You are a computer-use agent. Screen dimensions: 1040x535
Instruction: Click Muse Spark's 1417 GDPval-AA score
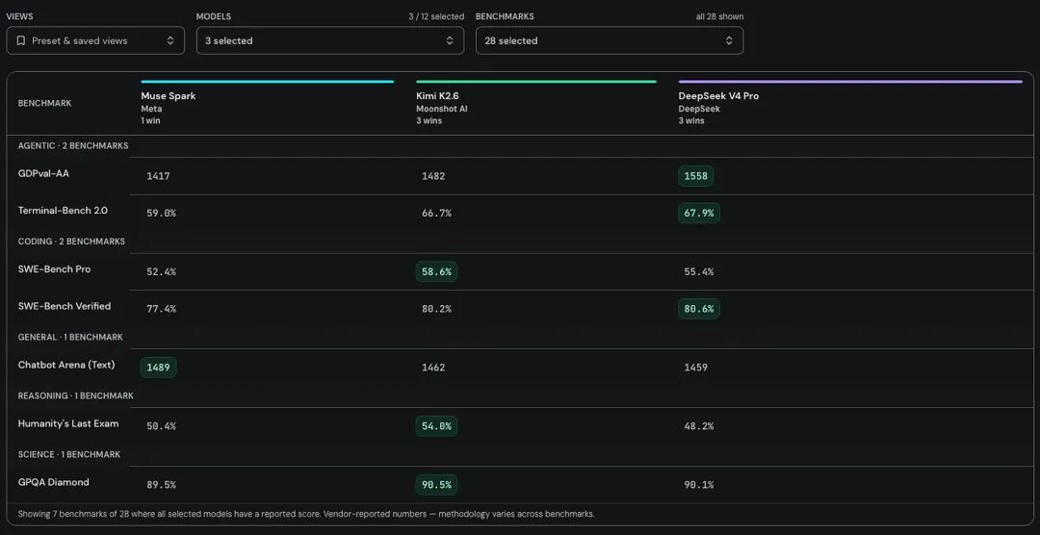158,176
